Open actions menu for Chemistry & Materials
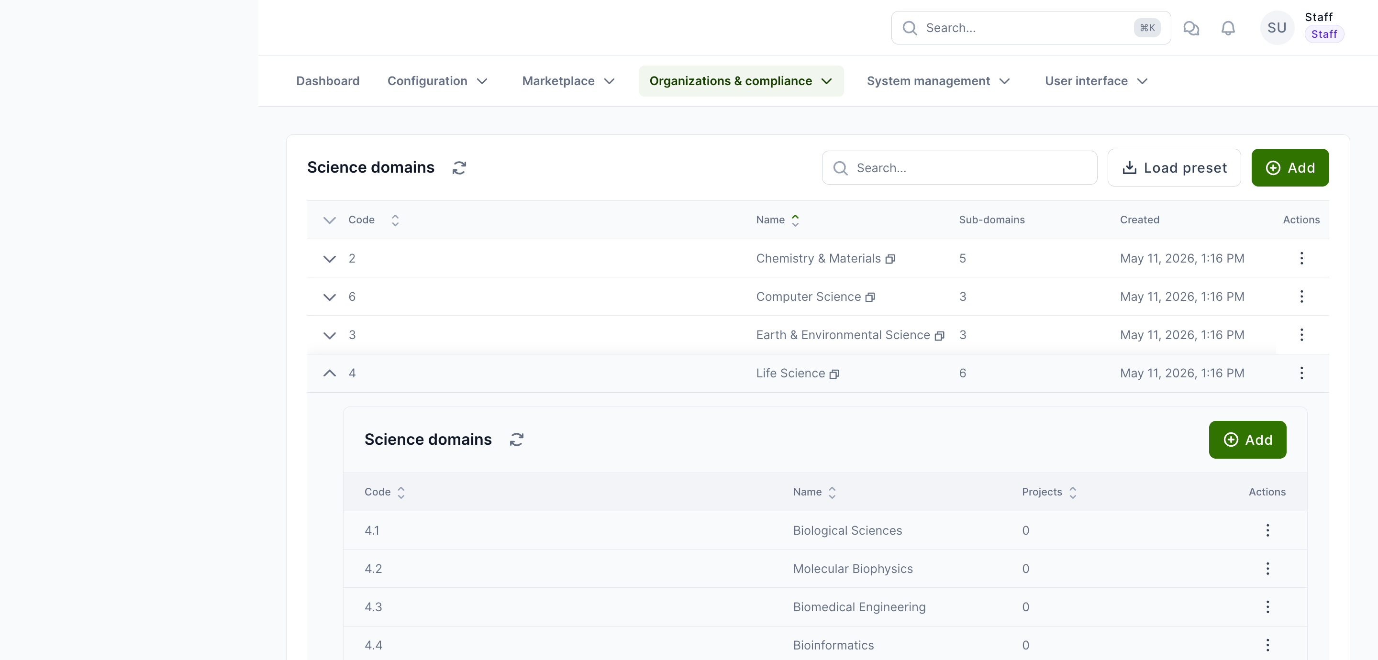The height and width of the screenshot is (660, 1378). click(1301, 258)
